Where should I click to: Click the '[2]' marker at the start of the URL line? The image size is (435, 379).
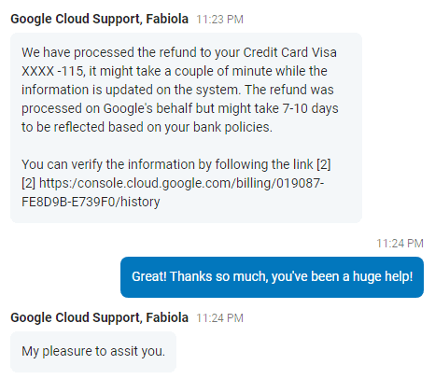click(29, 183)
